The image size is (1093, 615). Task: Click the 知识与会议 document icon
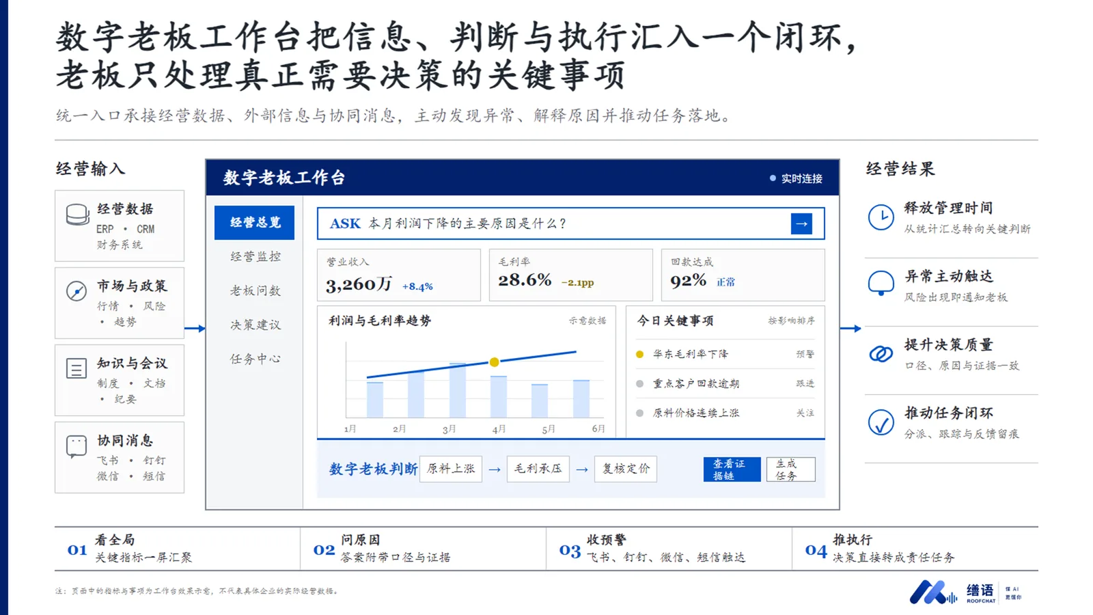click(x=77, y=368)
